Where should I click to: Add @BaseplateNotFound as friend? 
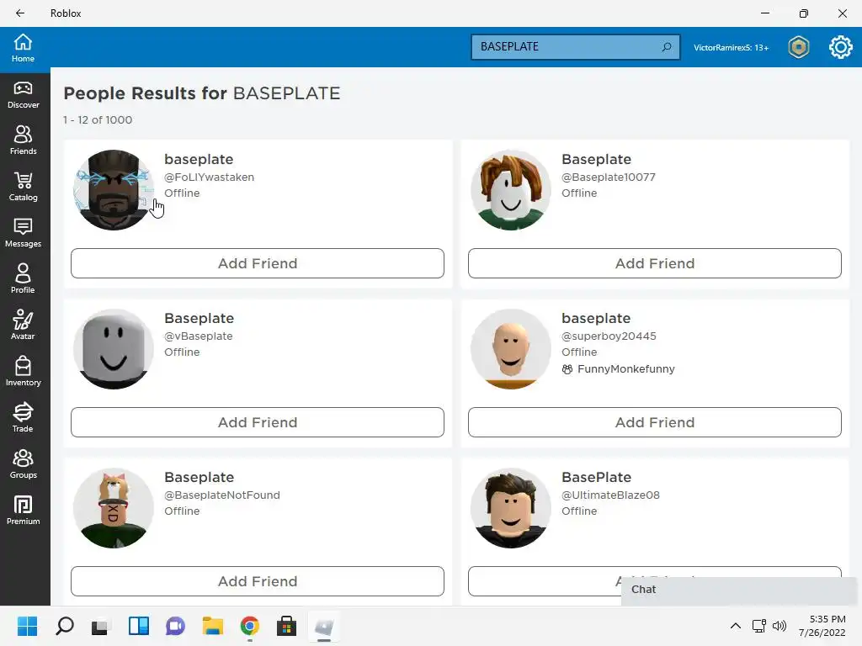click(x=258, y=581)
